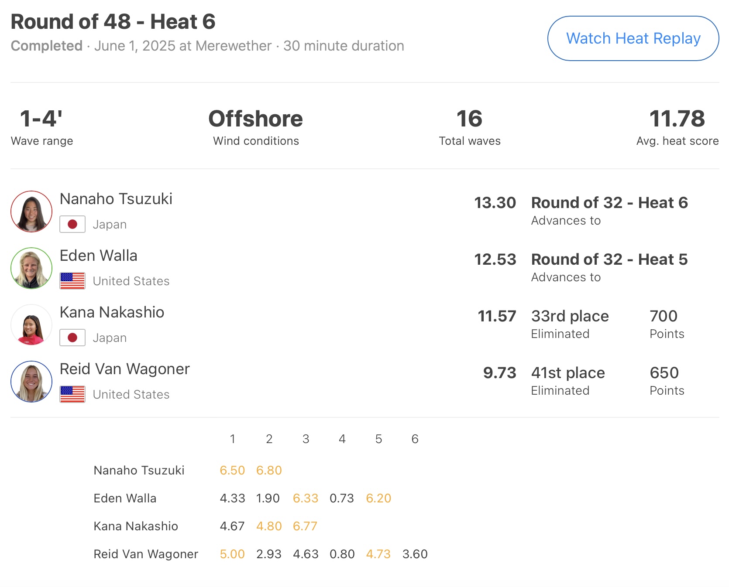The height and width of the screenshot is (587, 729).
Task: Click Kana Nakashio's 6.77 wave score
Action: coord(305,526)
